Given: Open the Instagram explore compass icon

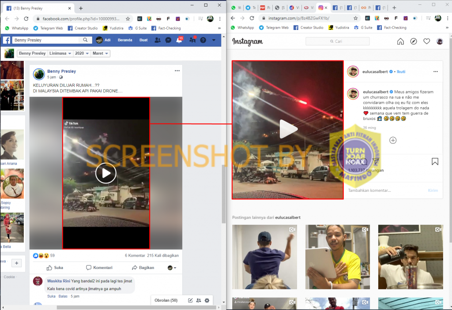Looking at the screenshot, I should [x=414, y=41].
